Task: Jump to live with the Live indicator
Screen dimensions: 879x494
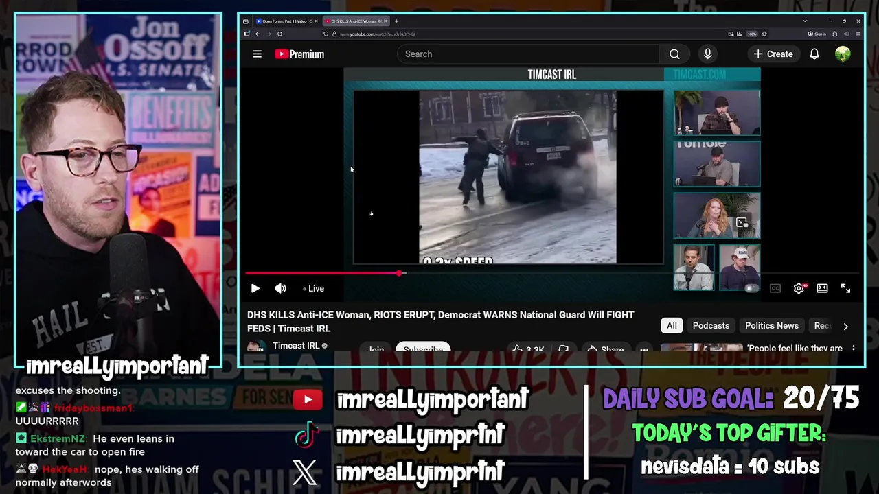Action: [x=314, y=289]
